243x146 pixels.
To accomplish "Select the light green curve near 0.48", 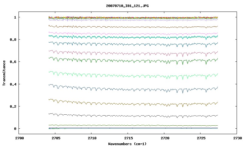I will click(133, 76).
